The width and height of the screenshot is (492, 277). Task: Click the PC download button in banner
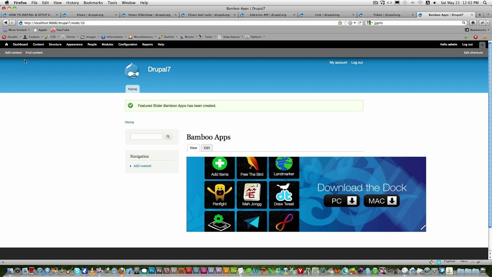click(342, 201)
